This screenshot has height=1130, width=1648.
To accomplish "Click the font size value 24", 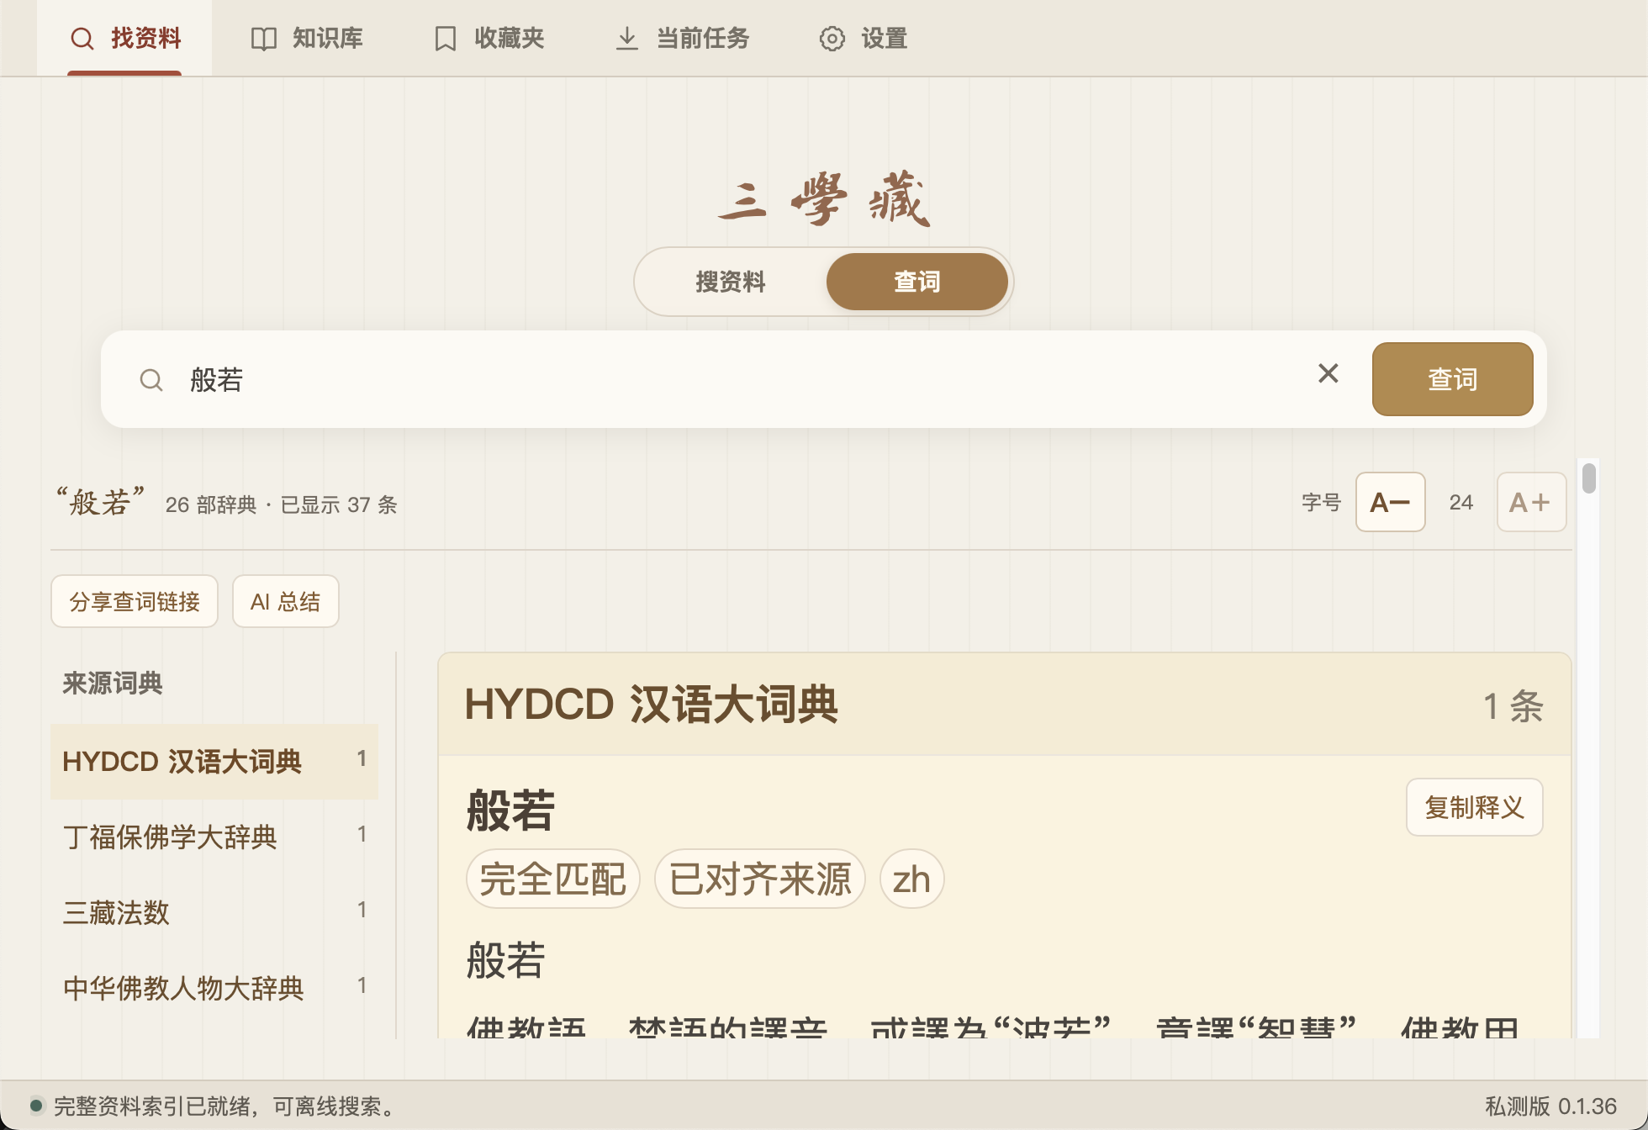I will click(x=1461, y=502).
